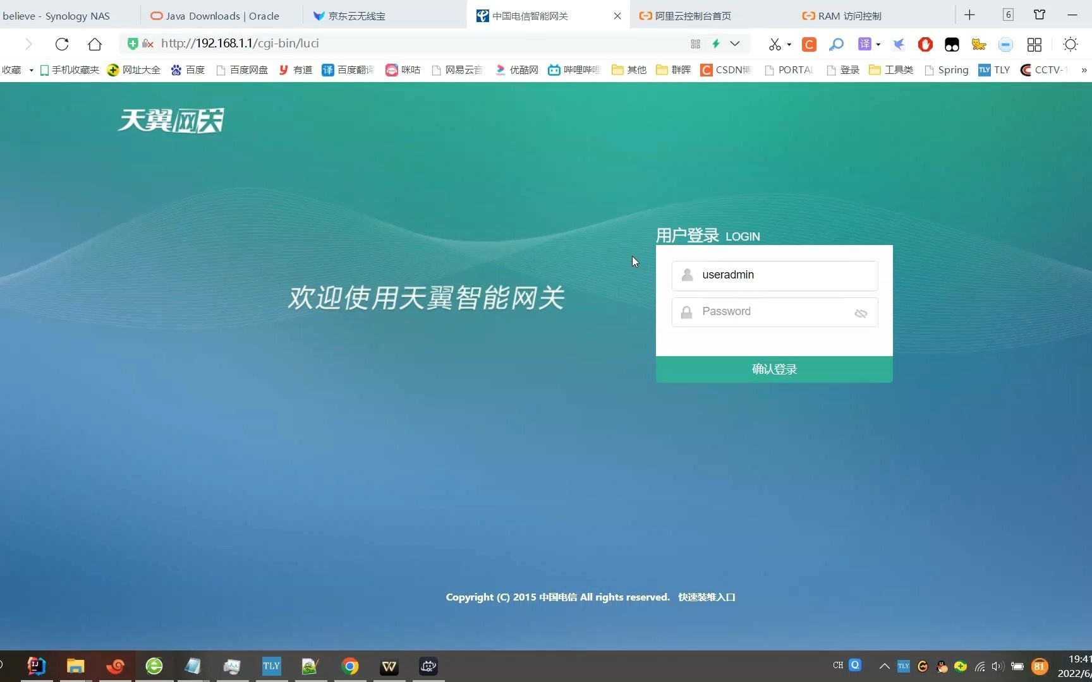Open the ad blocker red hand icon
The height and width of the screenshot is (682, 1092).
(925, 44)
